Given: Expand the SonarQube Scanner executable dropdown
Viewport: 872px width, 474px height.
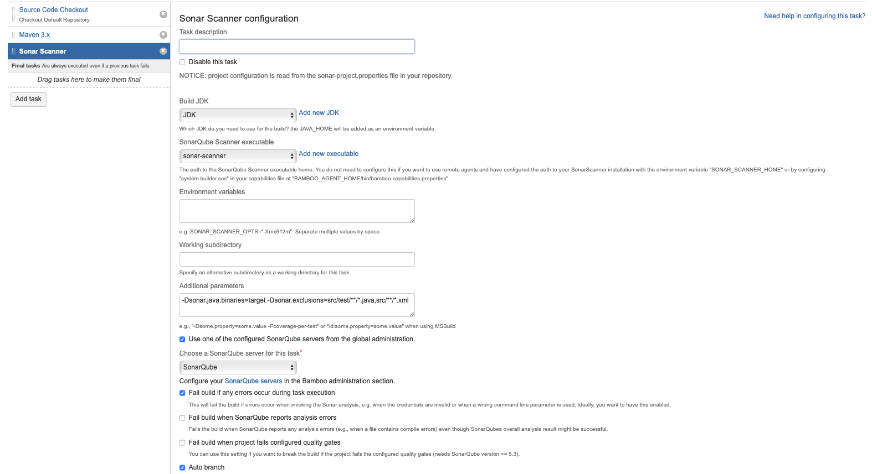Looking at the screenshot, I should pos(238,156).
